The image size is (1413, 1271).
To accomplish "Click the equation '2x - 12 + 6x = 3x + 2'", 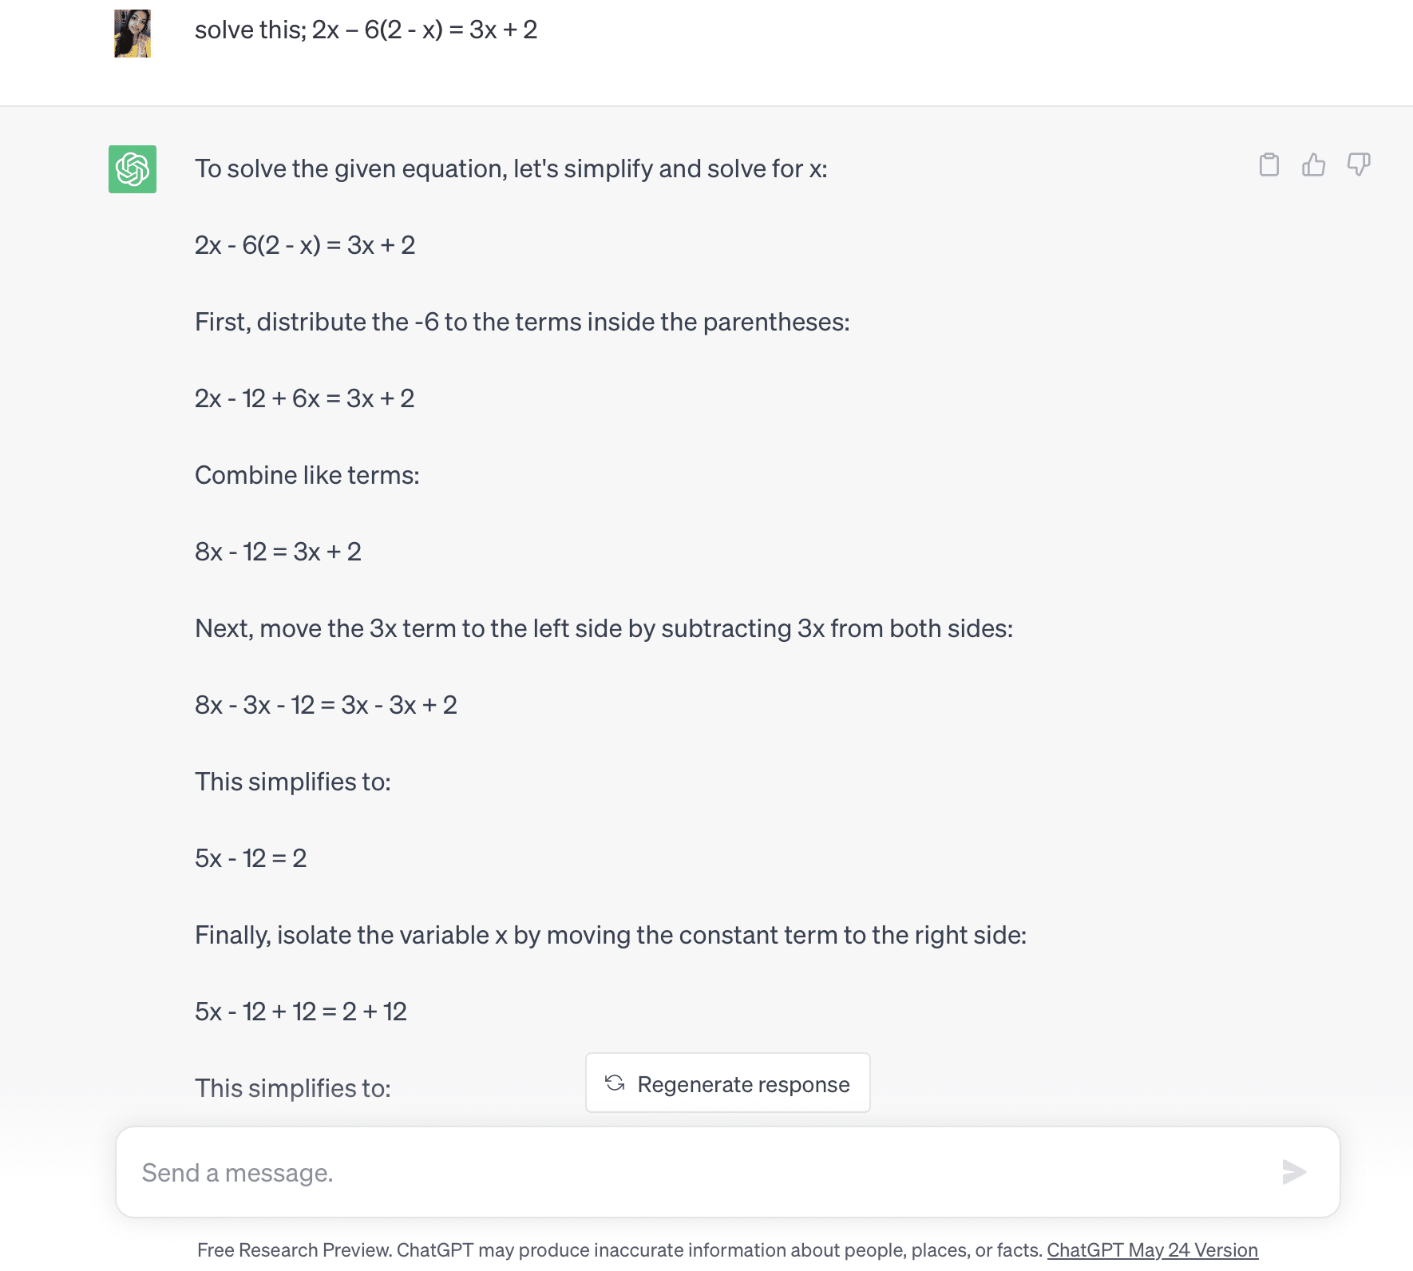I will tap(305, 398).
